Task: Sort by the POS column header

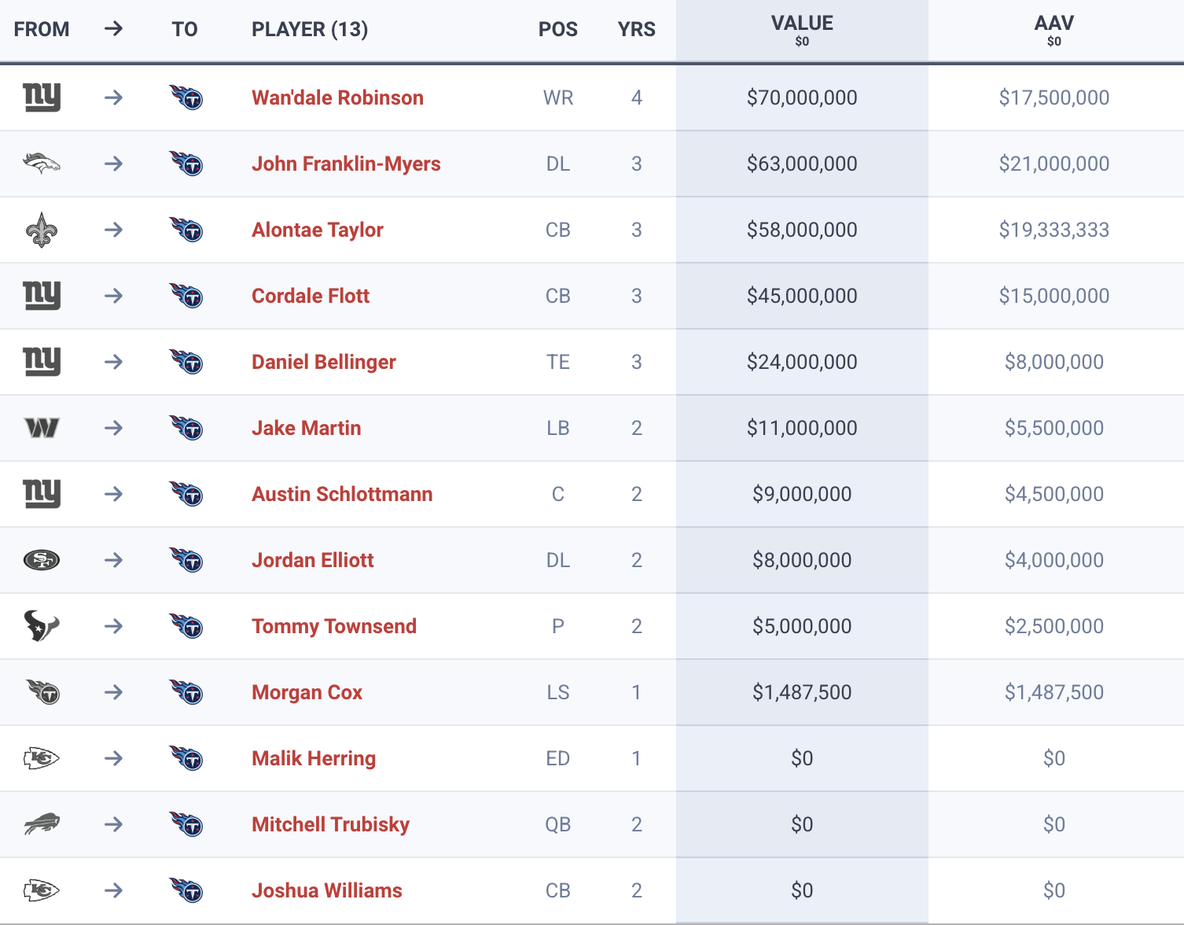Action: tap(557, 30)
